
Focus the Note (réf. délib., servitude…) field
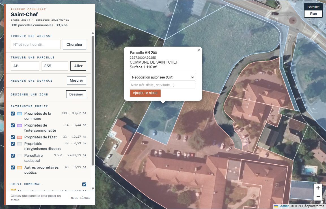tap(162, 85)
